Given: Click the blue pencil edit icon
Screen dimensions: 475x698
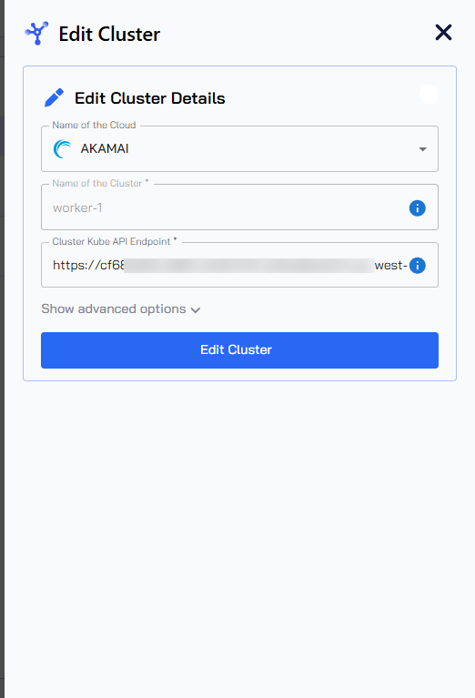Looking at the screenshot, I should 55,98.
